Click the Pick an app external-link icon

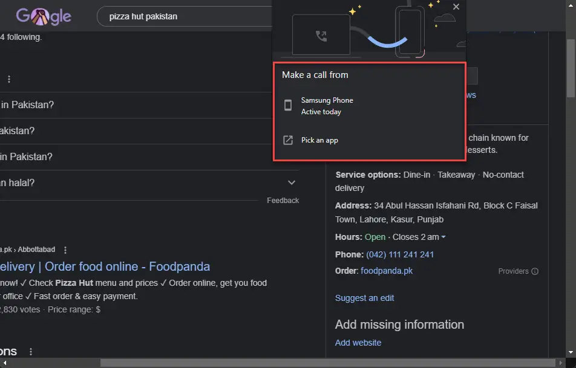[x=288, y=140]
